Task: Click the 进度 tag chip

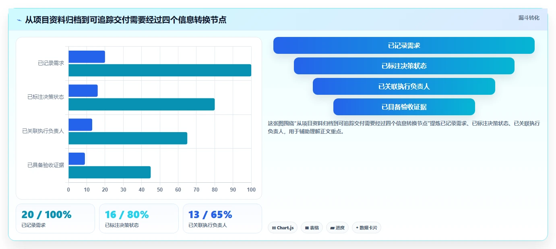Action: pyautogui.click(x=337, y=228)
